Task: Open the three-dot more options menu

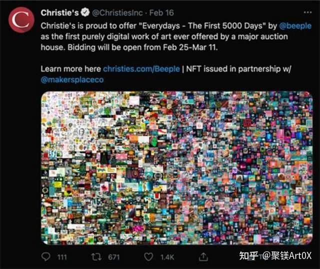Action: pos(307,13)
